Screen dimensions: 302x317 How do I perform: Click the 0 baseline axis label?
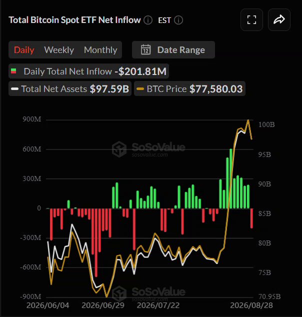tap(39, 208)
